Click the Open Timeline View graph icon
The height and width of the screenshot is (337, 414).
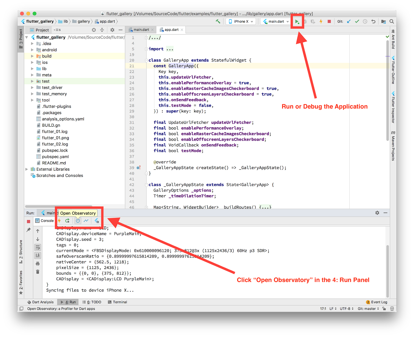[x=86, y=221]
